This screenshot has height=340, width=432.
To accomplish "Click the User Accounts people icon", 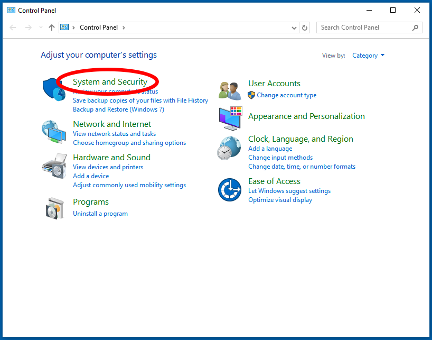I will point(230,90).
